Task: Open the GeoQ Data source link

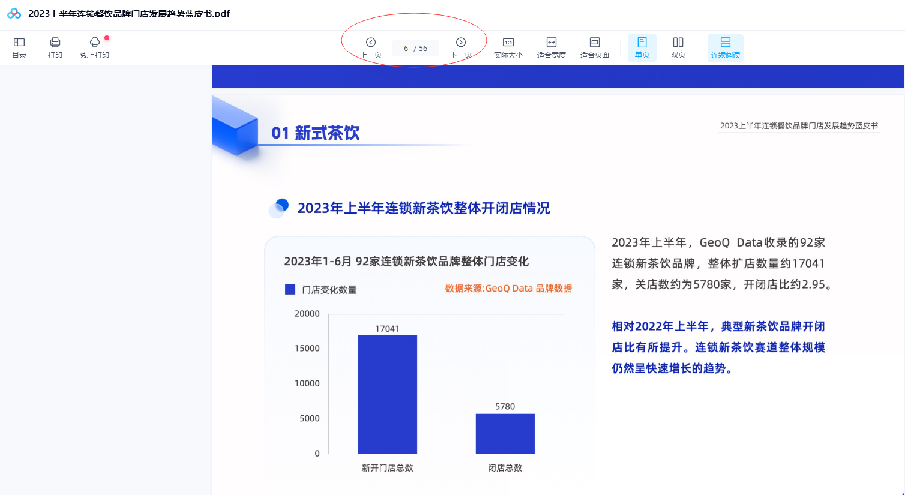Action: click(507, 288)
